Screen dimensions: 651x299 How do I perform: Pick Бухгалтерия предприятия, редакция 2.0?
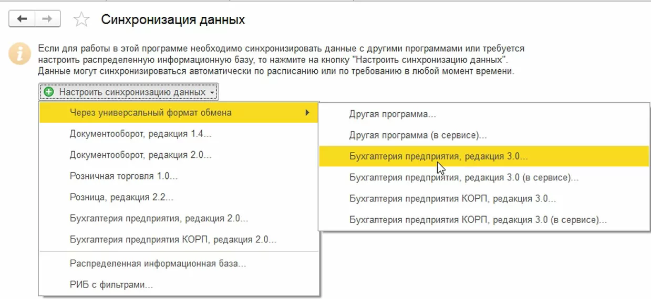pos(179,218)
